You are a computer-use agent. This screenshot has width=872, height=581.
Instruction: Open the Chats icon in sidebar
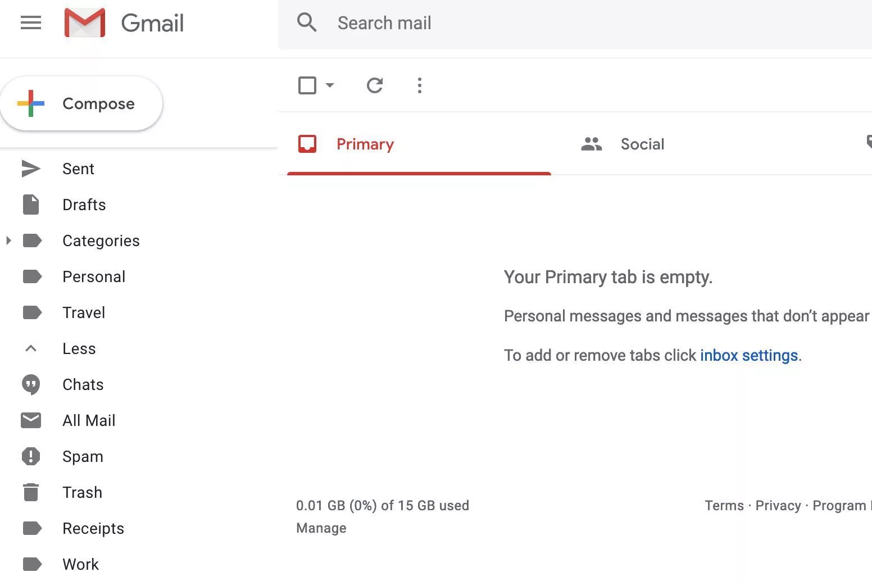(x=31, y=384)
